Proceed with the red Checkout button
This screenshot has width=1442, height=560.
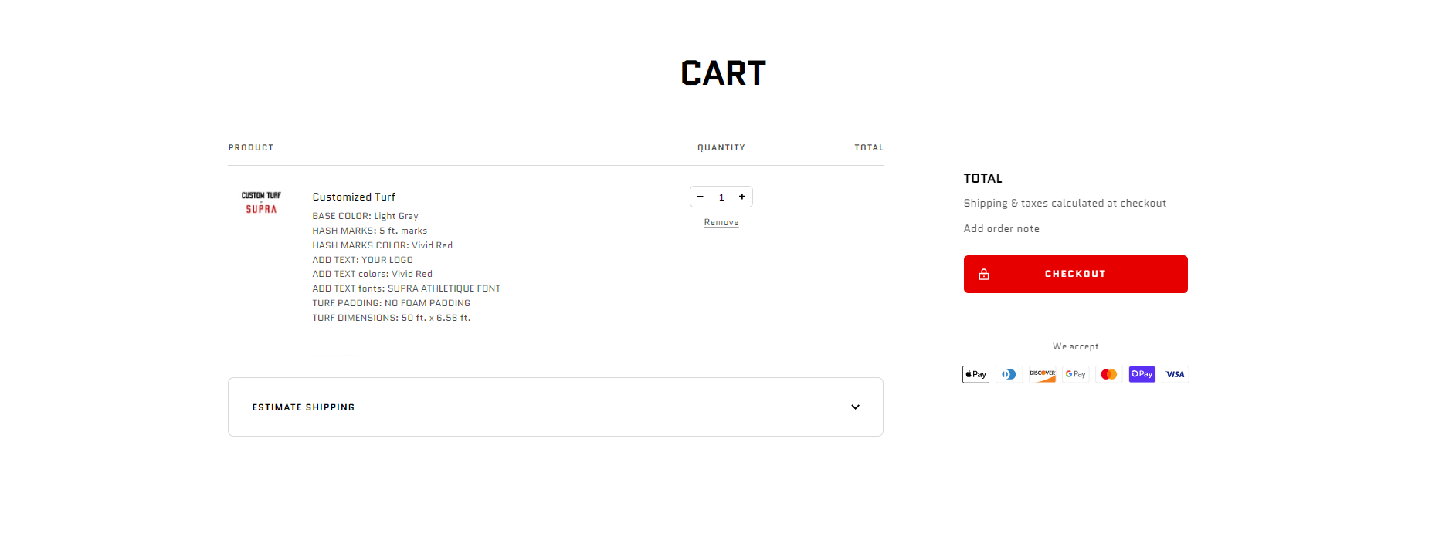coord(1075,274)
